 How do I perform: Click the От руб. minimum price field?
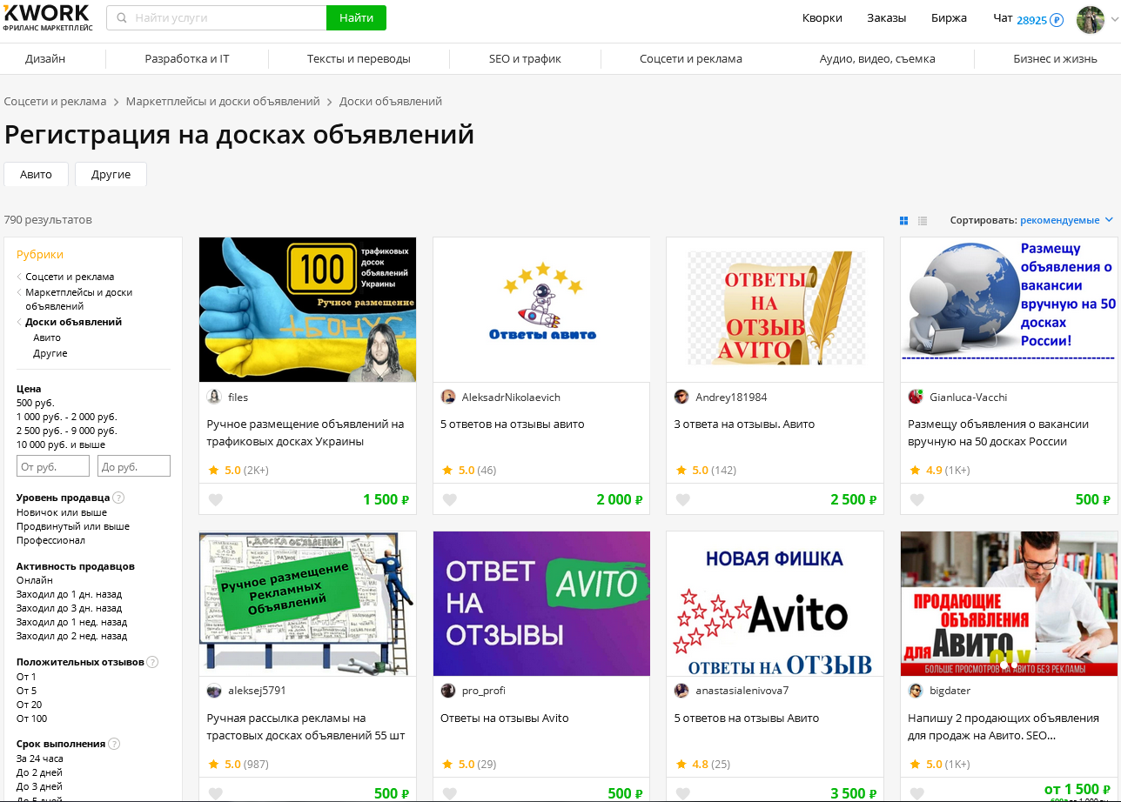pyautogui.click(x=53, y=467)
